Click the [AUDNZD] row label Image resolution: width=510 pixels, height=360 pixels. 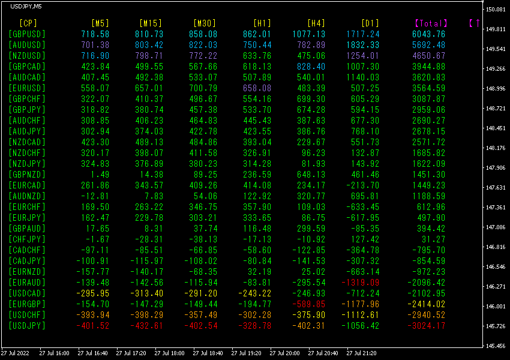click(28, 196)
